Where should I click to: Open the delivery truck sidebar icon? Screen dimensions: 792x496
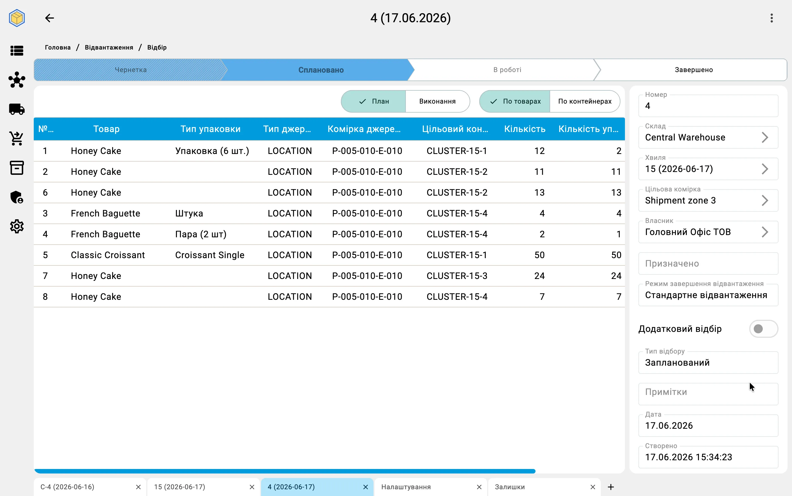(x=17, y=109)
